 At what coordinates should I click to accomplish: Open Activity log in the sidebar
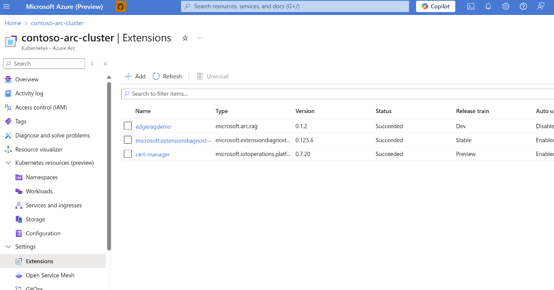[x=29, y=94]
